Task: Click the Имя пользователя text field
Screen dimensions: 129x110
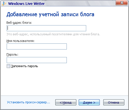Action: pos(37,46)
